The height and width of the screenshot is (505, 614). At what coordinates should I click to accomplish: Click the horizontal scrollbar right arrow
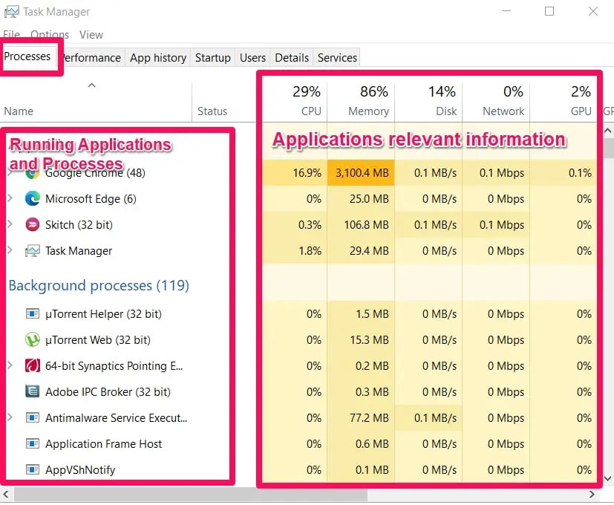click(x=592, y=495)
